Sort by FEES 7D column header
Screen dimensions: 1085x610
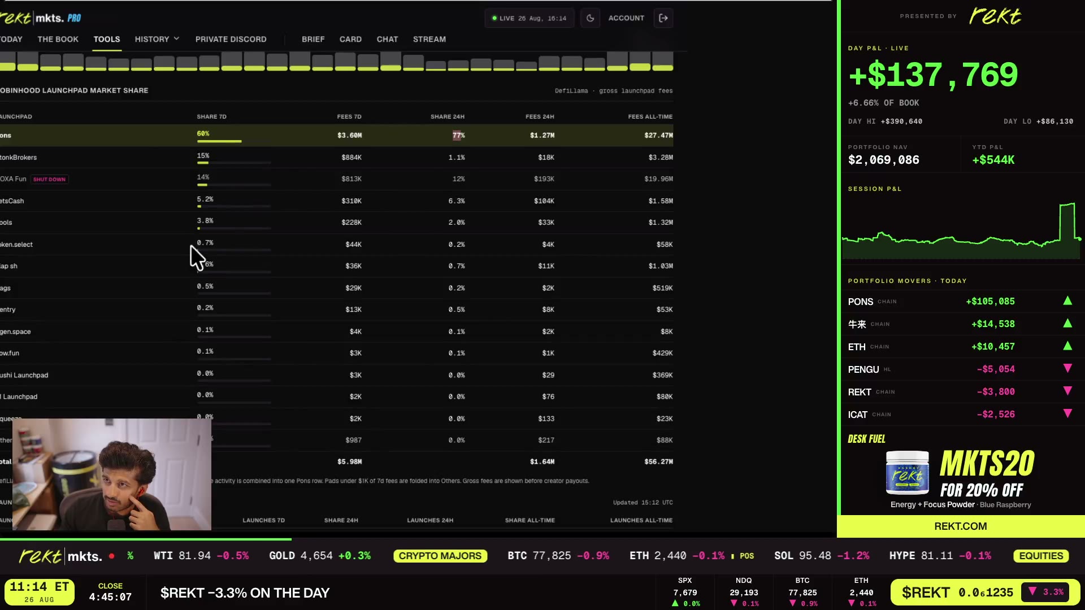pos(349,117)
